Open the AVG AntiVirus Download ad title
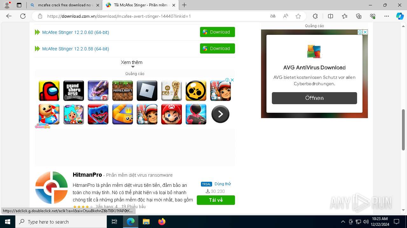407x228 pixels. (314, 67)
